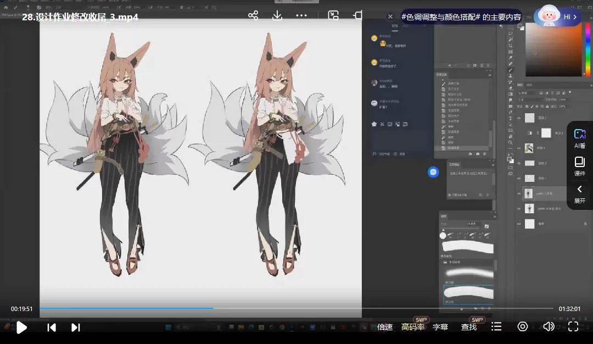Screen dimensions: 593x344
Task: Open the 倍速 playback speed menu
Action: [384, 327]
